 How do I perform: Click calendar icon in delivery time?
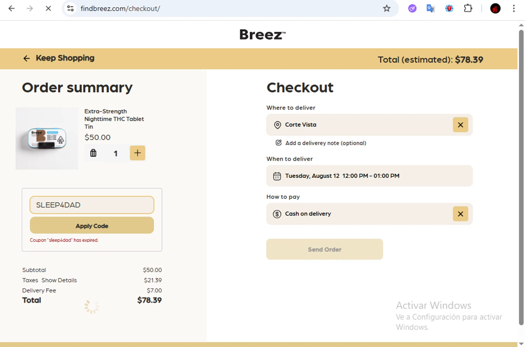[277, 176]
